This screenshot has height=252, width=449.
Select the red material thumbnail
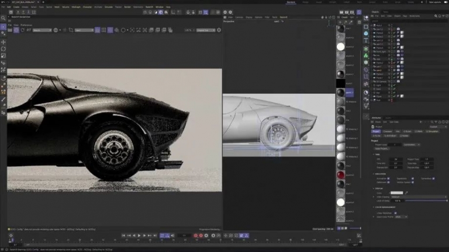[x=341, y=175]
